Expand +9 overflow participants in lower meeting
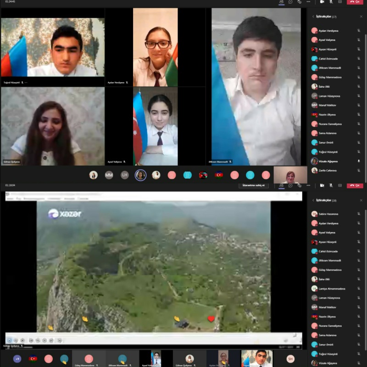 point(17,359)
